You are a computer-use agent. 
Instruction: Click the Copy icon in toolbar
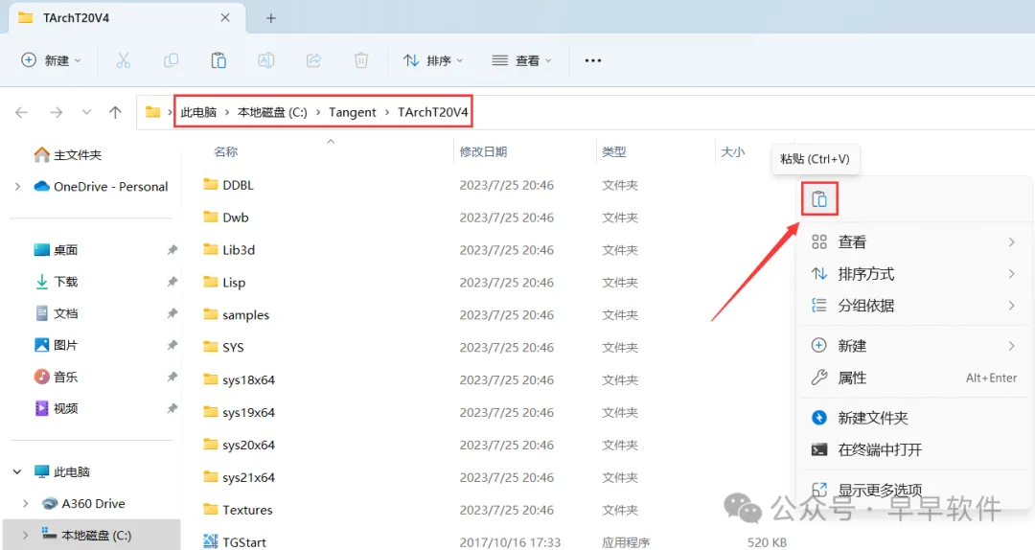[x=171, y=60]
